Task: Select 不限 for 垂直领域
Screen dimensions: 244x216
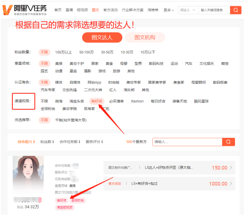Action: (x=45, y=64)
